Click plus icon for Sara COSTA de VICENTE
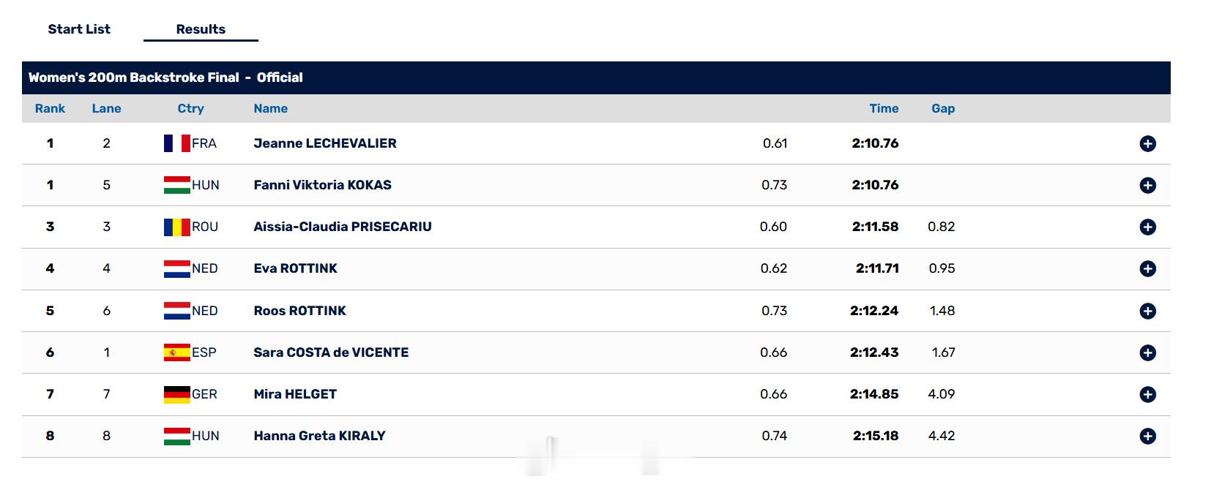The height and width of the screenshot is (487, 1211). coord(1147,353)
